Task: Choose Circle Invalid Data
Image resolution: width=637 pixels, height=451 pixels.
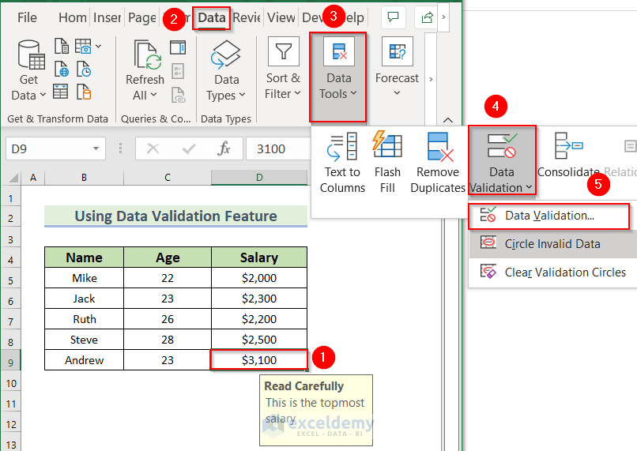Action: pos(552,244)
